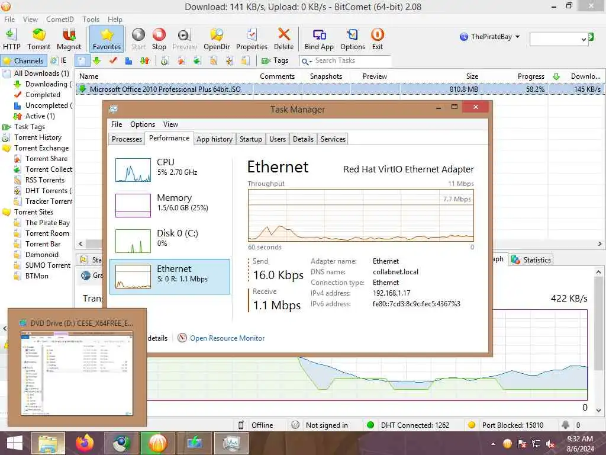606x455 pixels.
Task: Open Firefox from the taskbar
Action: [85, 443]
